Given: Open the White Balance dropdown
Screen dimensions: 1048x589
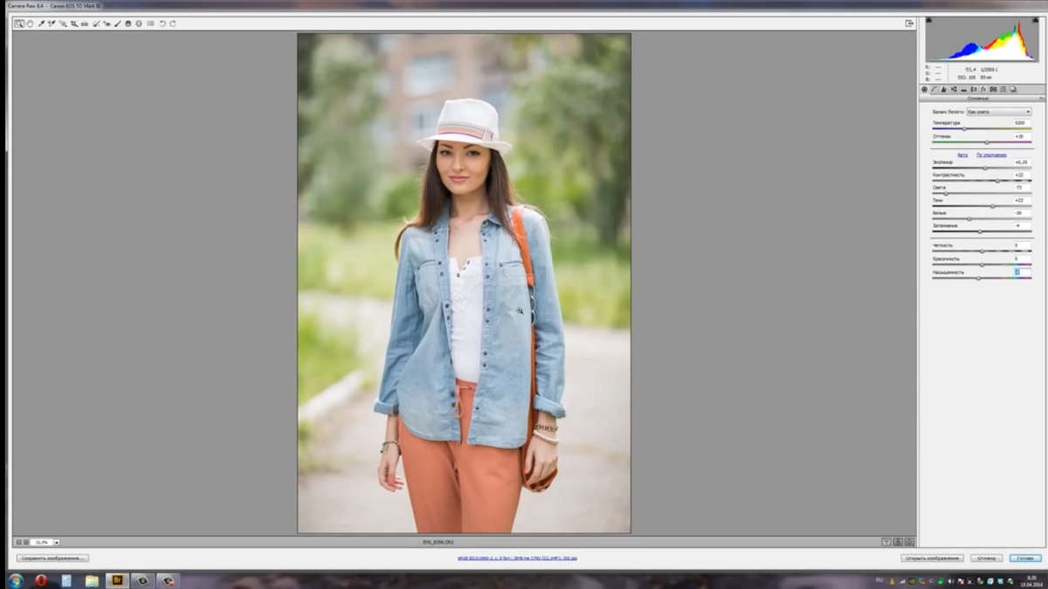Looking at the screenshot, I should tap(999, 112).
